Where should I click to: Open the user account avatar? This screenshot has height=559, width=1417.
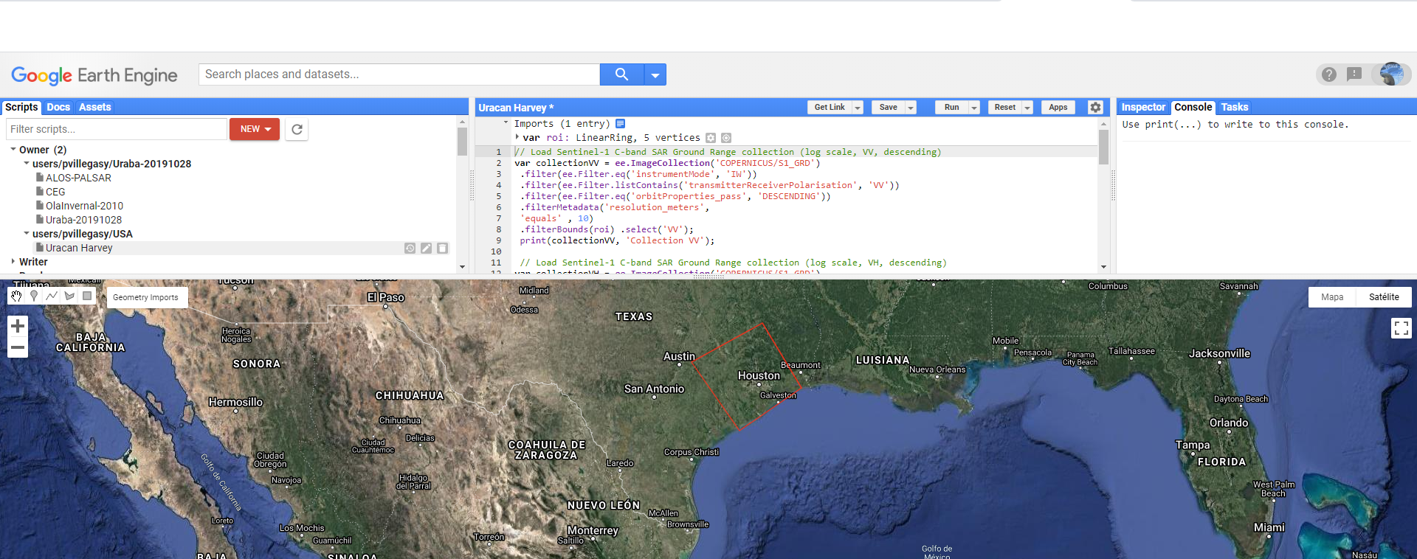coord(1392,74)
